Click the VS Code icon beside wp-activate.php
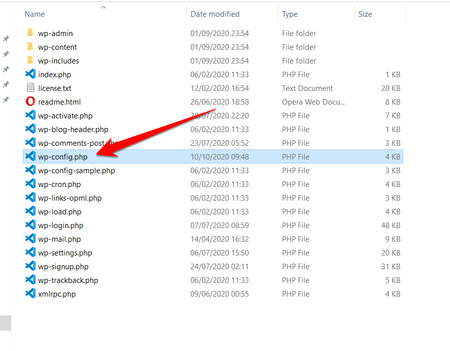This screenshot has height=351, width=450. [x=31, y=115]
